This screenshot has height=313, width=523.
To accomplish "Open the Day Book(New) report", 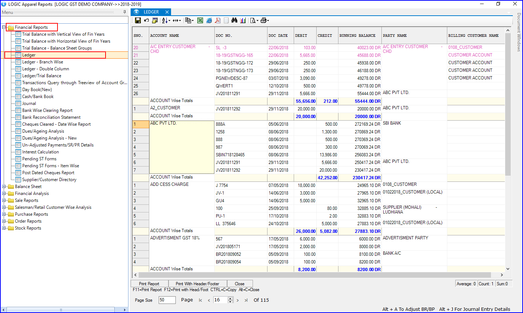I will [37, 90].
